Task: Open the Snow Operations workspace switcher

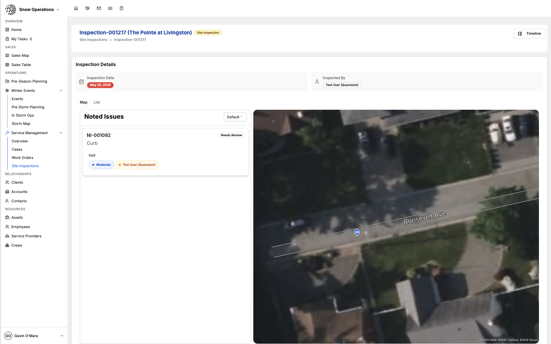Action: [39, 10]
